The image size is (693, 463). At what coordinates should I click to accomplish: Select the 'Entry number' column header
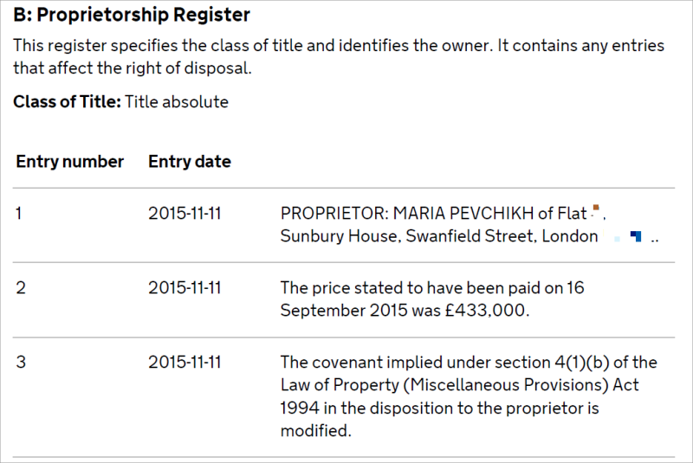pos(70,162)
